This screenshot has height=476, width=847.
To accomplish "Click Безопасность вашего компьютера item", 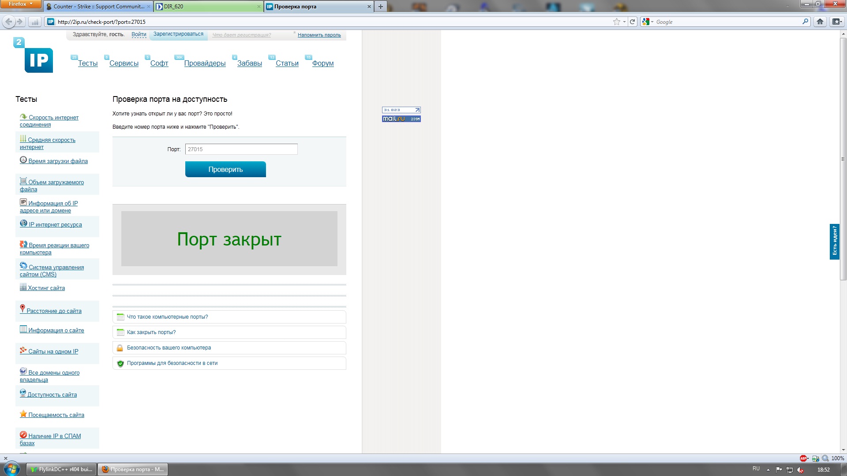I will [x=229, y=348].
